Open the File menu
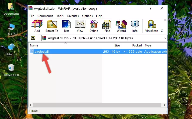 pos(32,16)
